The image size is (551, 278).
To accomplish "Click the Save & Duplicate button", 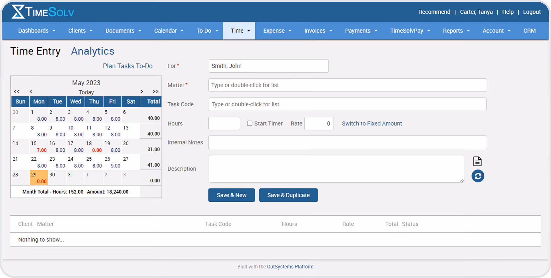I will click(x=289, y=195).
